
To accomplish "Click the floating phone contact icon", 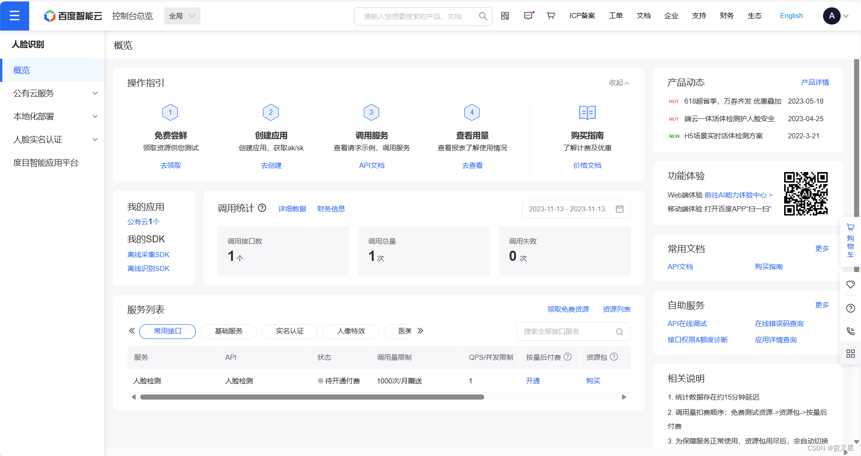I will (850, 331).
